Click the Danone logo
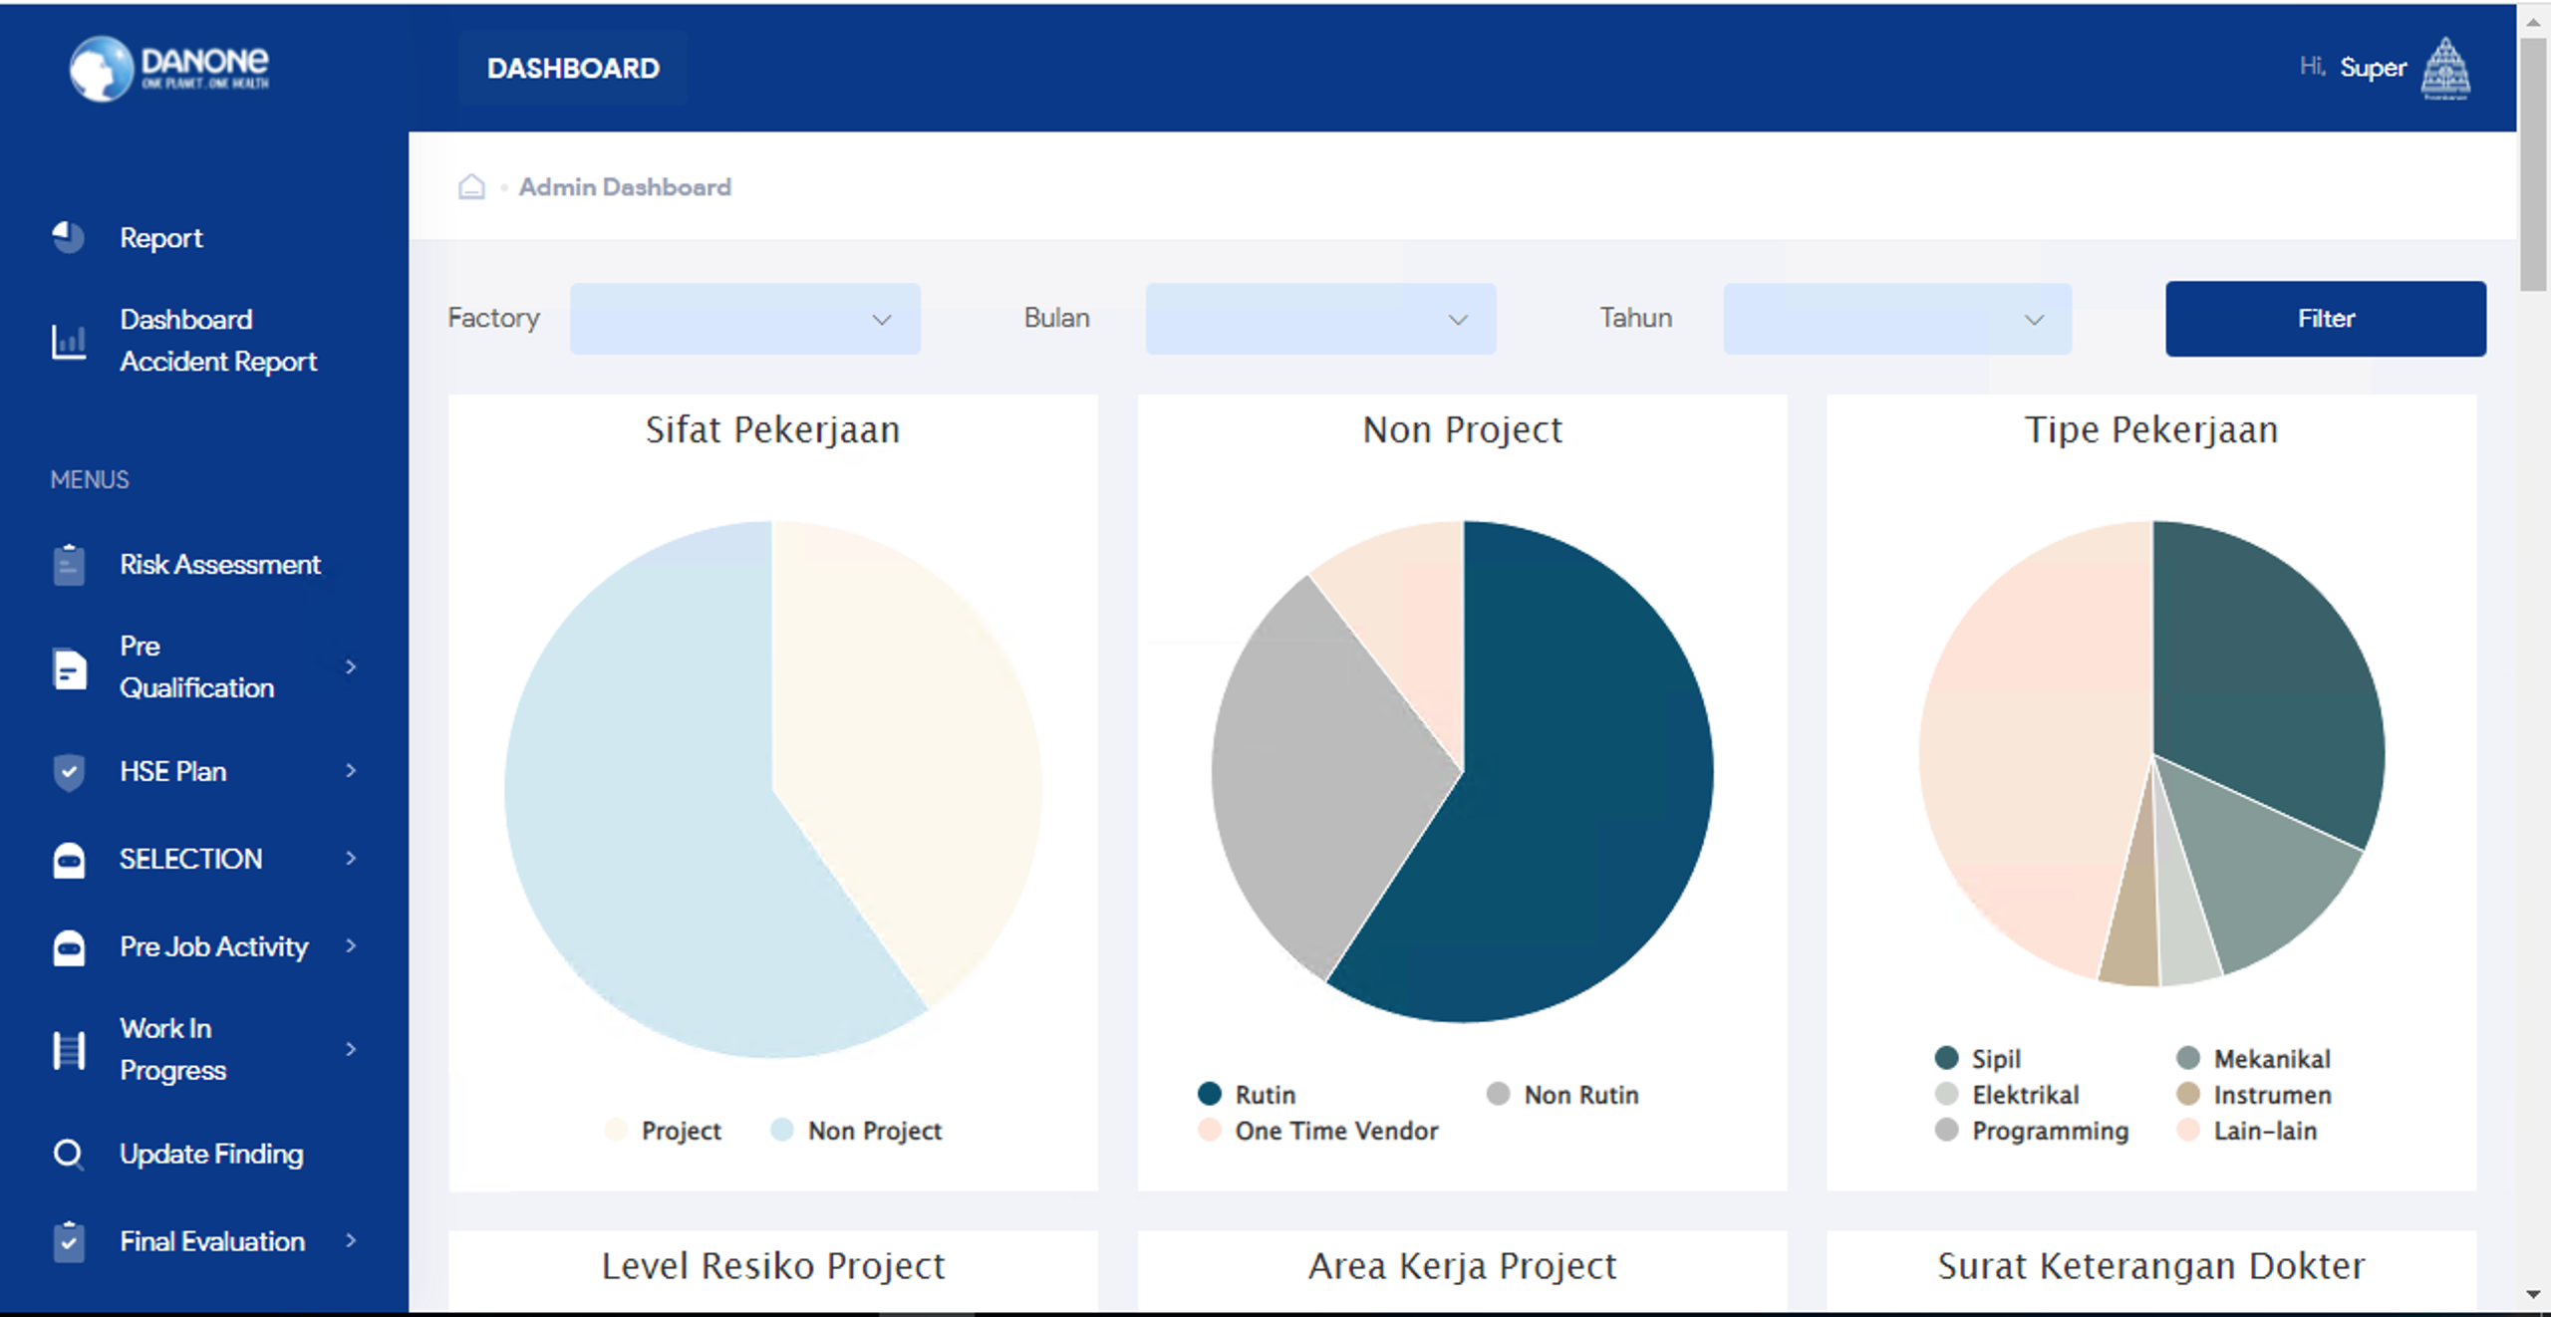The image size is (2551, 1317). click(169, 68)
